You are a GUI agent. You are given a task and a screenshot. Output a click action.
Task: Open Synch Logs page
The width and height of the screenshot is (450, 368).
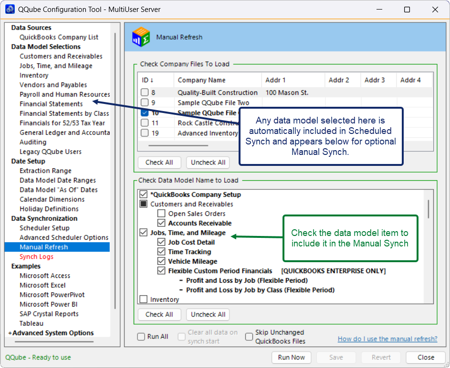36,256
